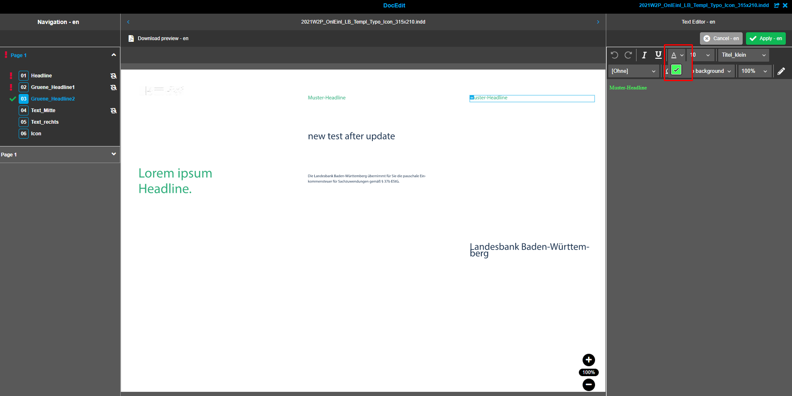Go to next document with right chevron

tap(598, 22)
